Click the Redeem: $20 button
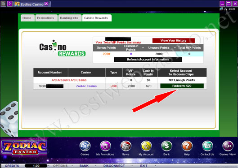 click(x=182, y=86)
